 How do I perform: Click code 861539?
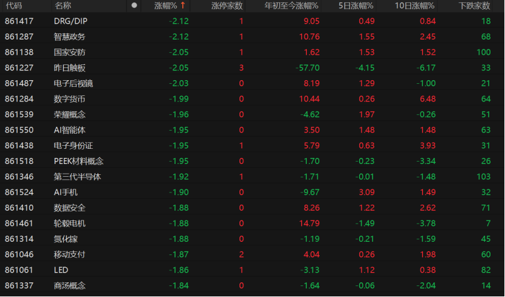(19, 115)
